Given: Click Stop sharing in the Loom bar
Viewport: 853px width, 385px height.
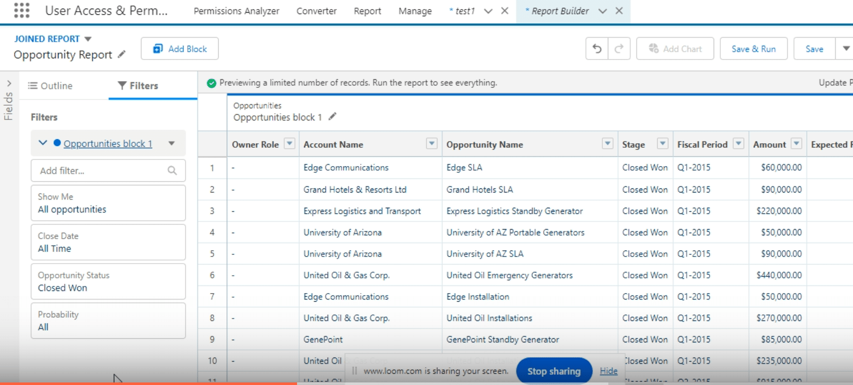Looking at the screenshot, I should tap(553, 371).
